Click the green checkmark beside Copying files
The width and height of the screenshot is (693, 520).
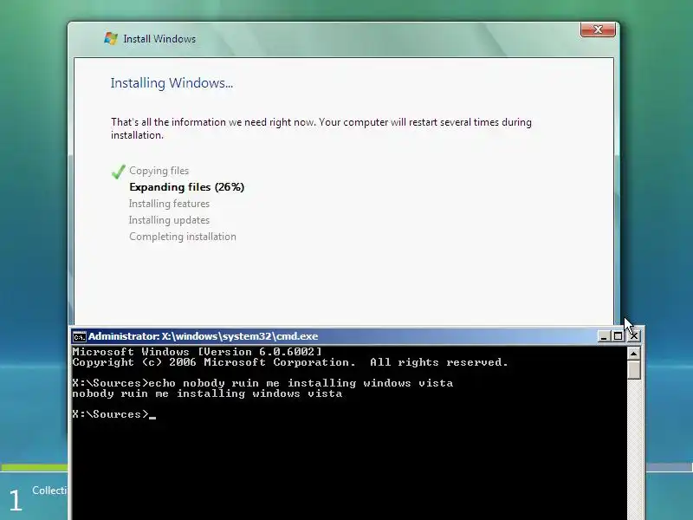coord(119,171)
